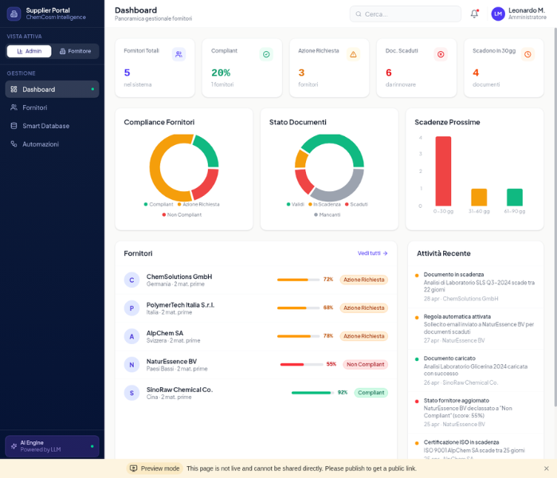
Task: Click the NaturEssence BV supplier name
Action: coord(171,362)
